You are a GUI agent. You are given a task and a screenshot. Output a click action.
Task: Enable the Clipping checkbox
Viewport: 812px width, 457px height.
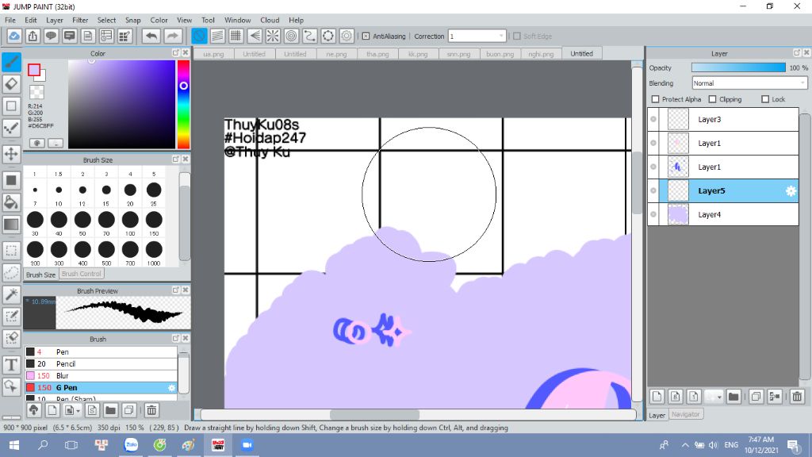(x=713, y=99)
